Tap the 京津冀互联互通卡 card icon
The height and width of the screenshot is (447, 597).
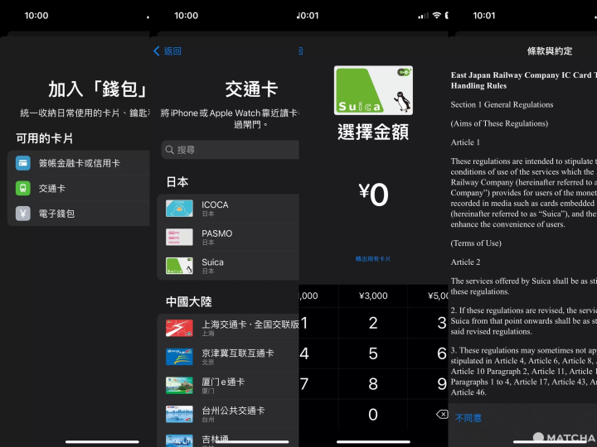[x=179, y=357]
